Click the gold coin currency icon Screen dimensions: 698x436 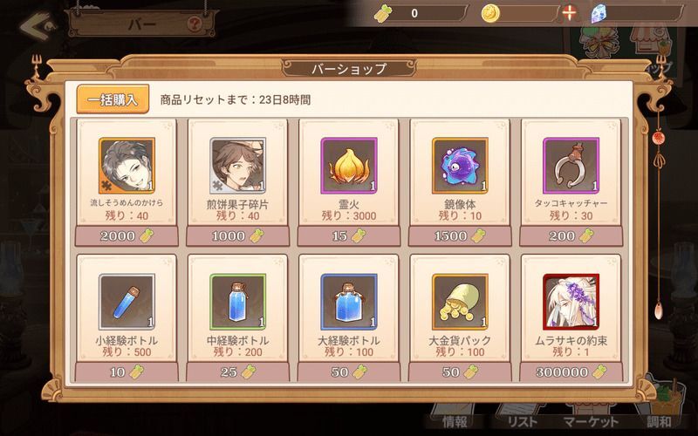click(490, 14)
